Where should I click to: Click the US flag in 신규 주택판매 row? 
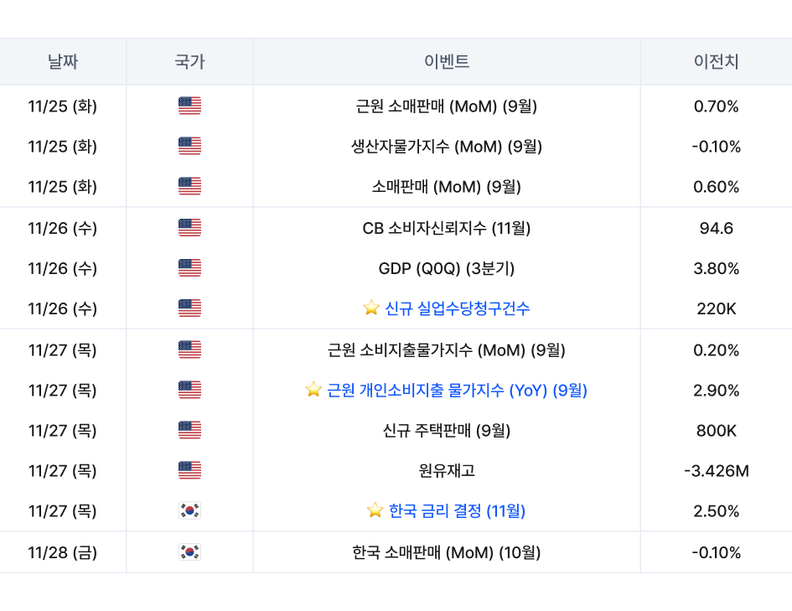tap(190, 431)
